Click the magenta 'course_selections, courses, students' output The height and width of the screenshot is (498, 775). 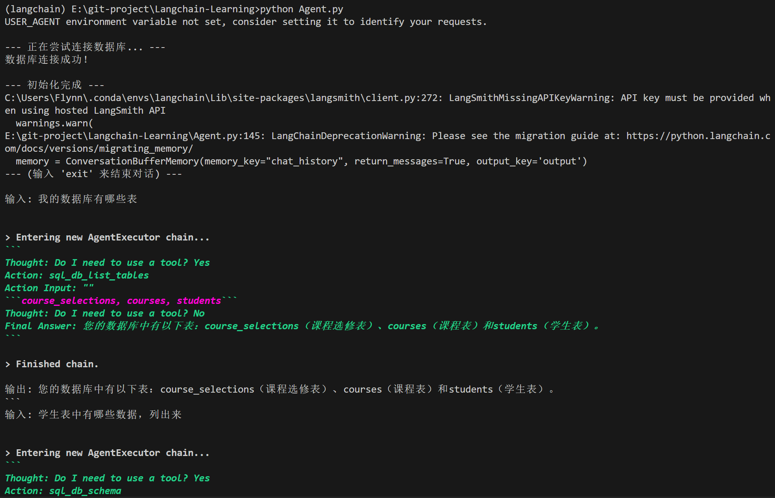coord(121,301)
